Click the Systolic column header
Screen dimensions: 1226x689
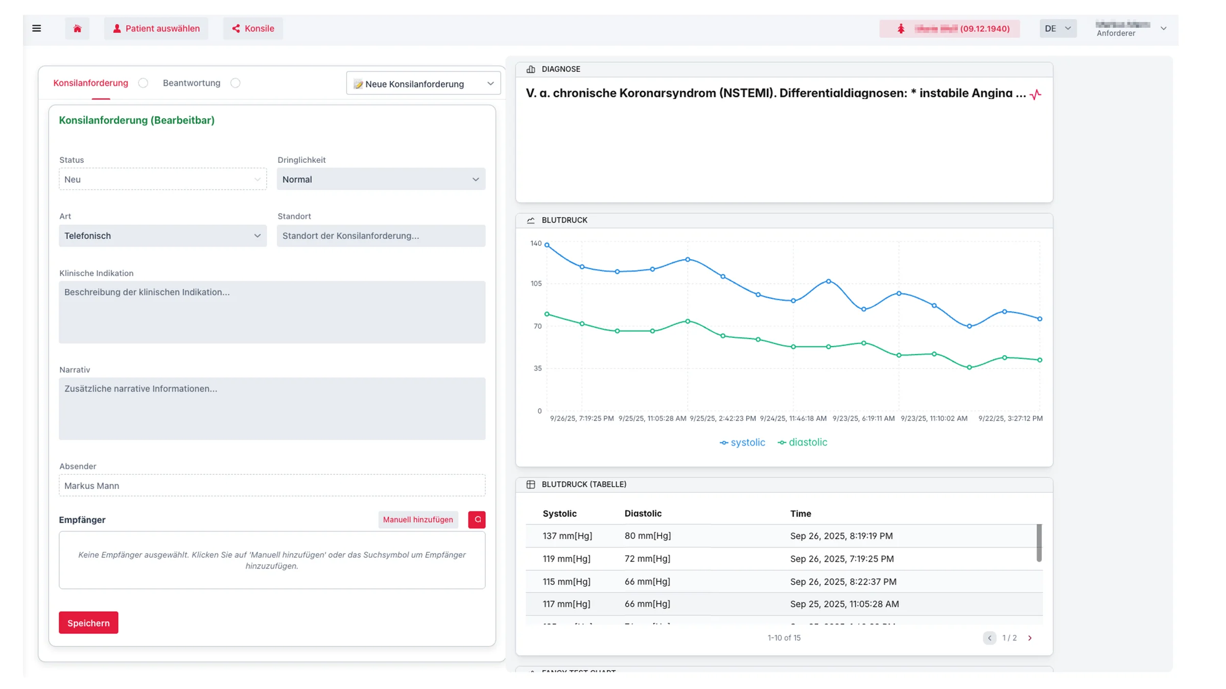click(560, 513)
